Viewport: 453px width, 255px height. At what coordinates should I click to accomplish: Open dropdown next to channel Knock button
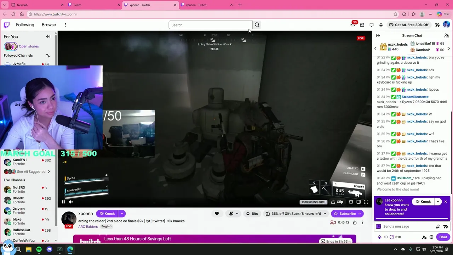(122, 214)
